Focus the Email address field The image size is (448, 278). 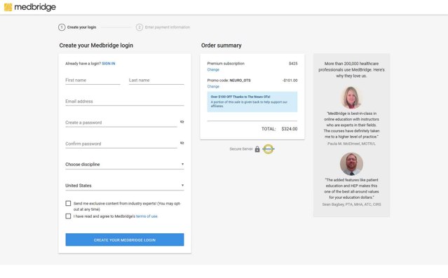click(125, 102)
